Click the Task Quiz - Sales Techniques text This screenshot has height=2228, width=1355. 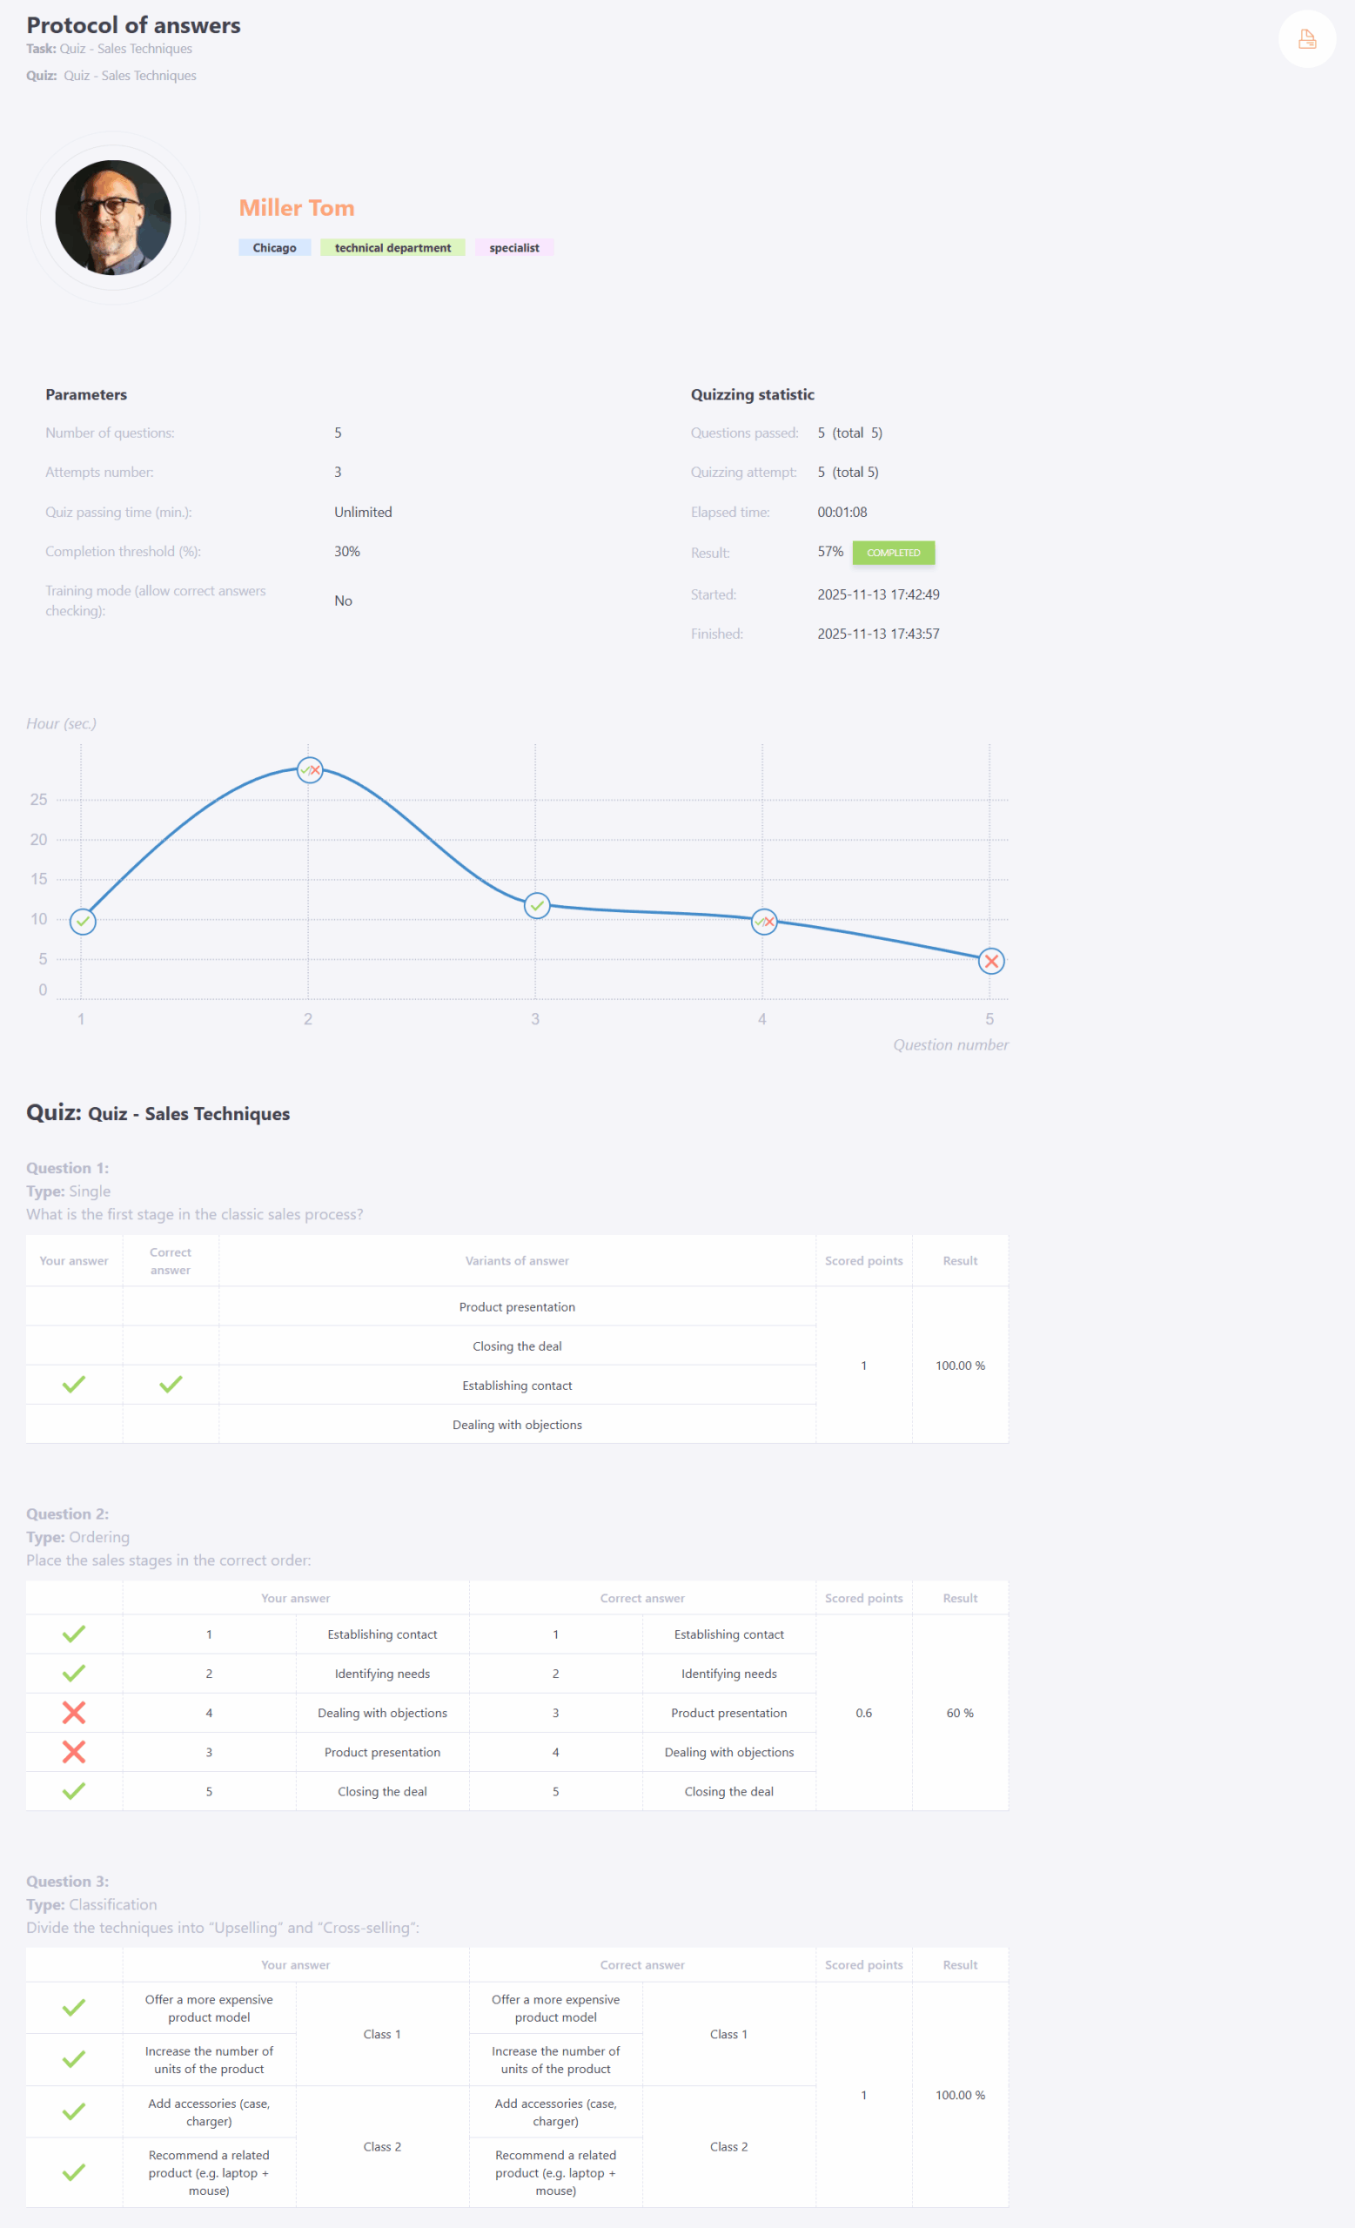pyautogui.click(x=124, y=49)
